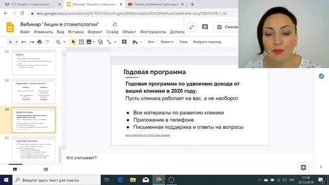This screenshot has width=329, height=185.
Task: Reload the browser page
Action: click(x=22, y=13)
